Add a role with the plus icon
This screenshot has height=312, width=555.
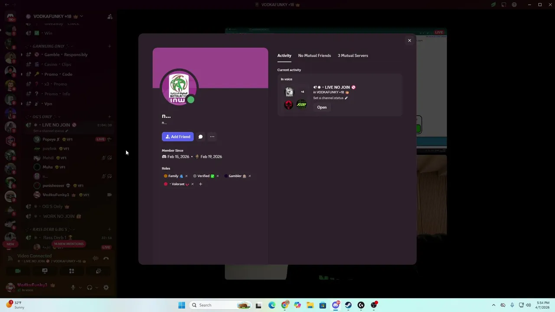pyautogui.click(x=200, y=184)
